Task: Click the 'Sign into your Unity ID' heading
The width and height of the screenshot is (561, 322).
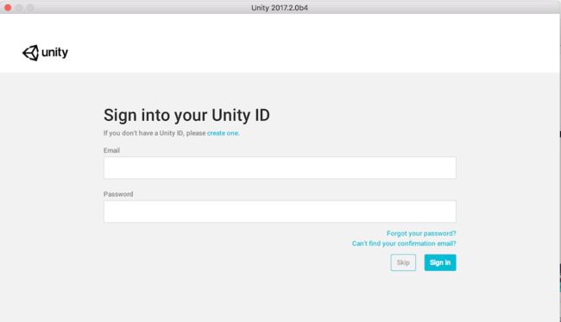Action: (186, 115)
